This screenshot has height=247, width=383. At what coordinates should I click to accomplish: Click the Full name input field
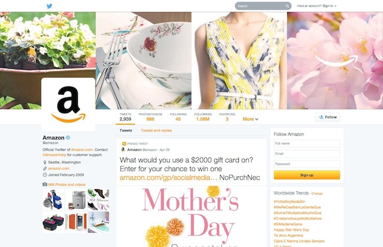point(307,144)
